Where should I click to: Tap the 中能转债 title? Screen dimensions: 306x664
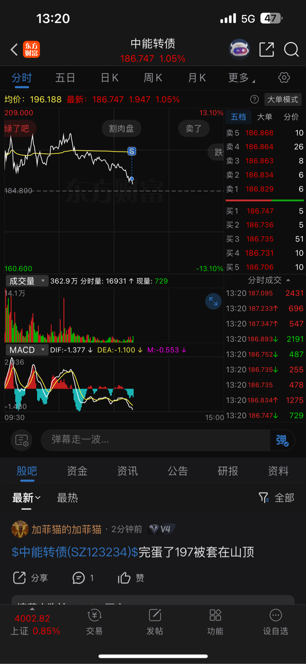[x=153, y=44]
